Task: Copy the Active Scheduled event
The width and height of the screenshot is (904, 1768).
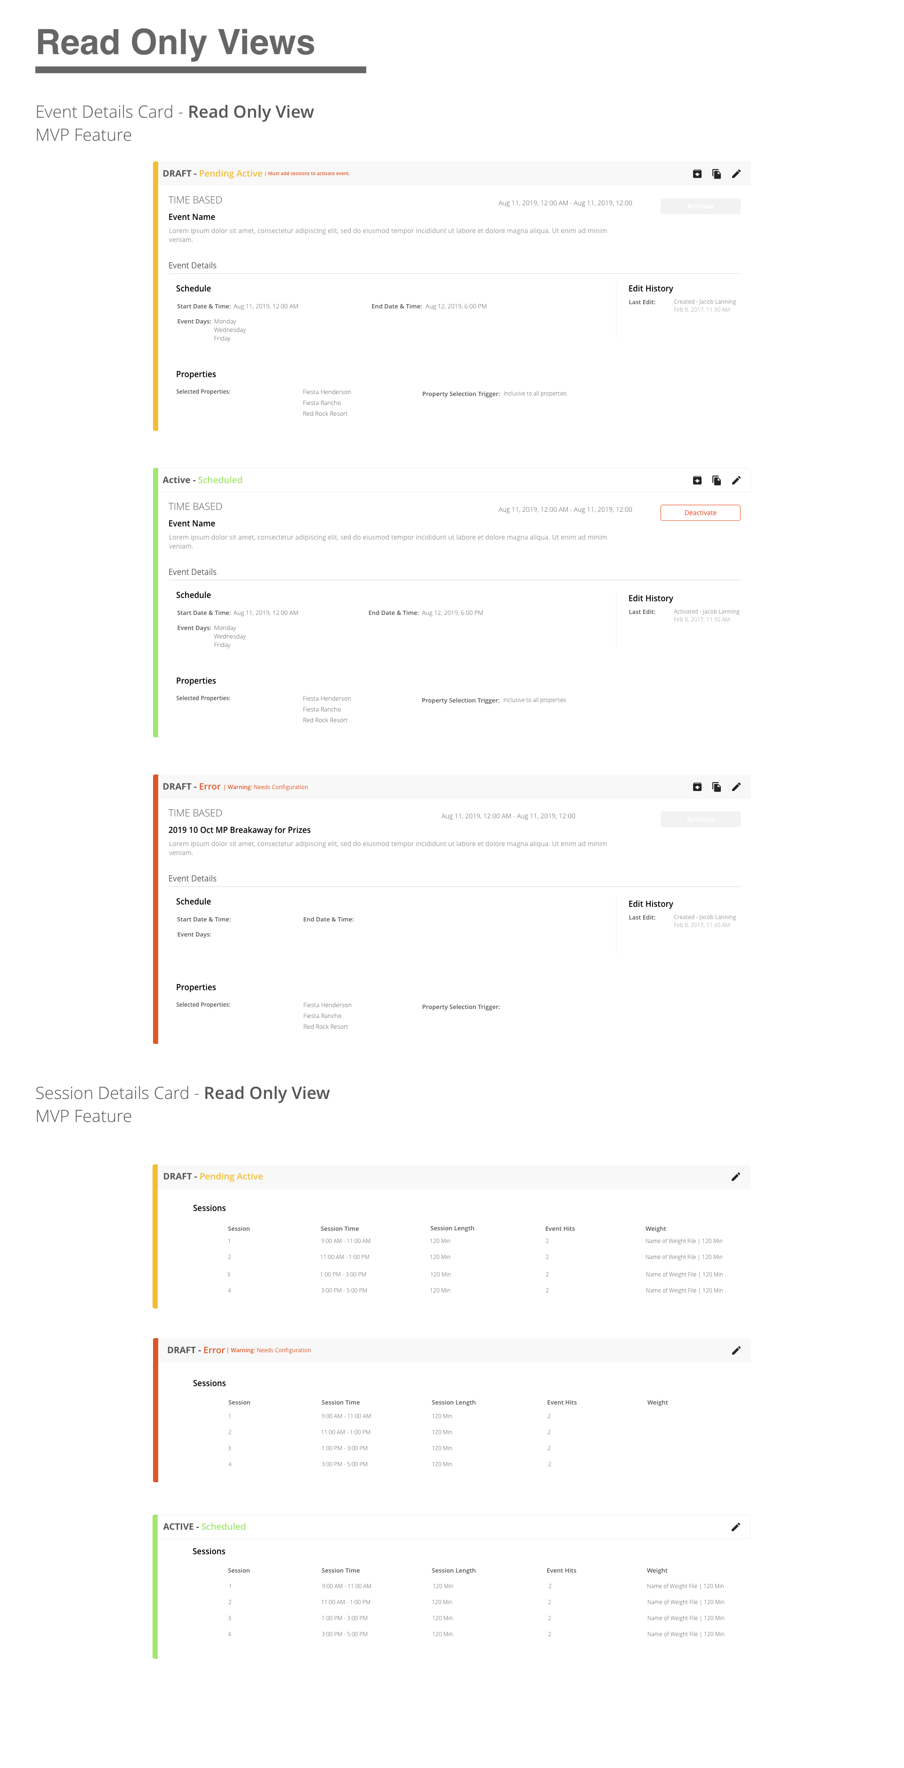Action: click(716, 480)
